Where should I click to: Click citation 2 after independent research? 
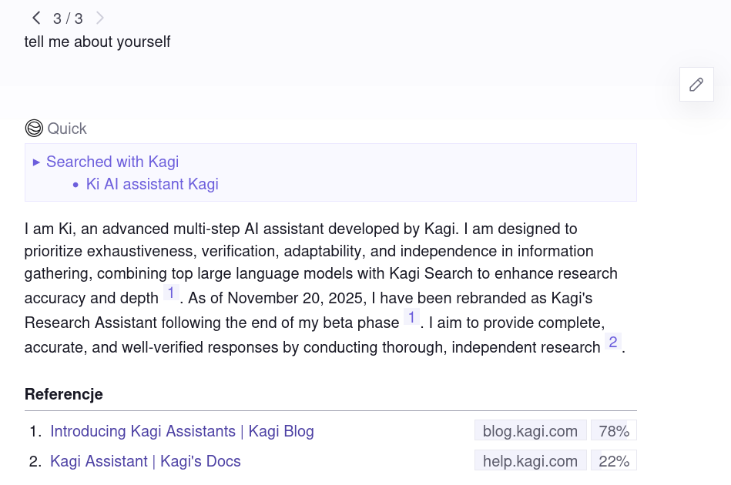click(x=613, y=342)
